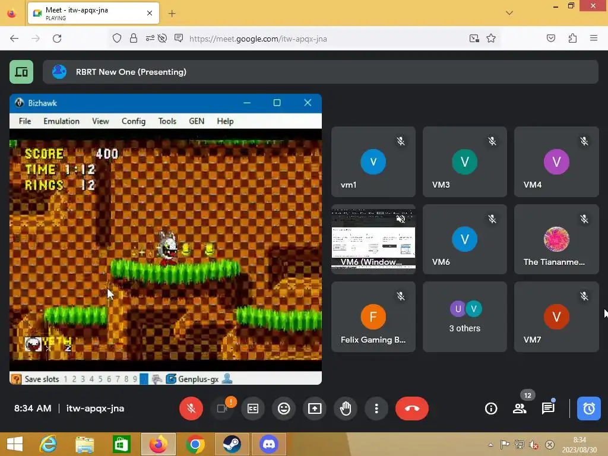Select the Felix Gaming B... participant tile
The height and width of the screenshot is (456, 608).
click(x=373, y=317)
